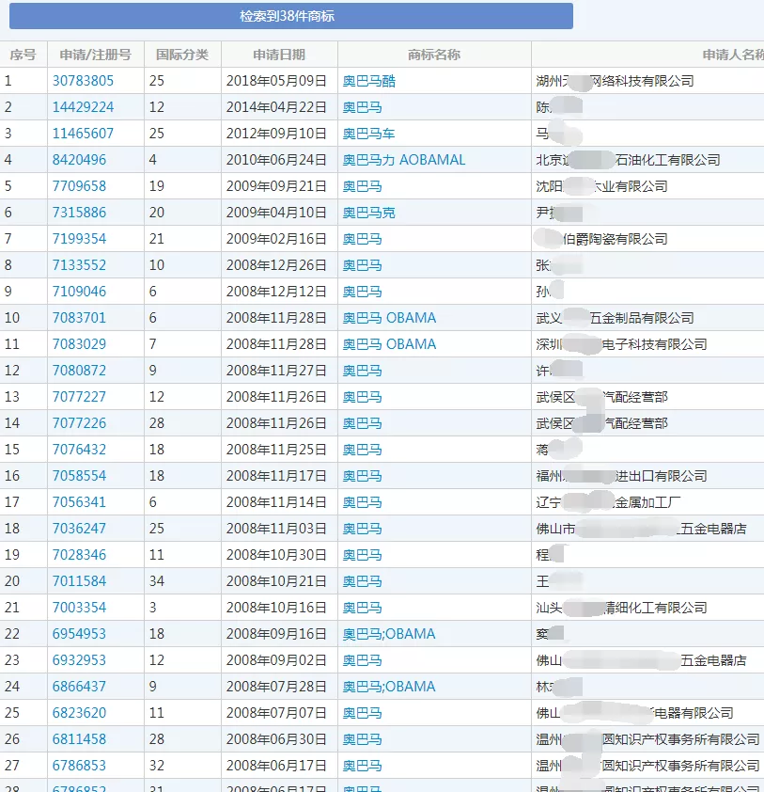Screen dimensions: 764x792
Task: Open trademark 奥巴马 in row 27
Action: tap(362, 765)
